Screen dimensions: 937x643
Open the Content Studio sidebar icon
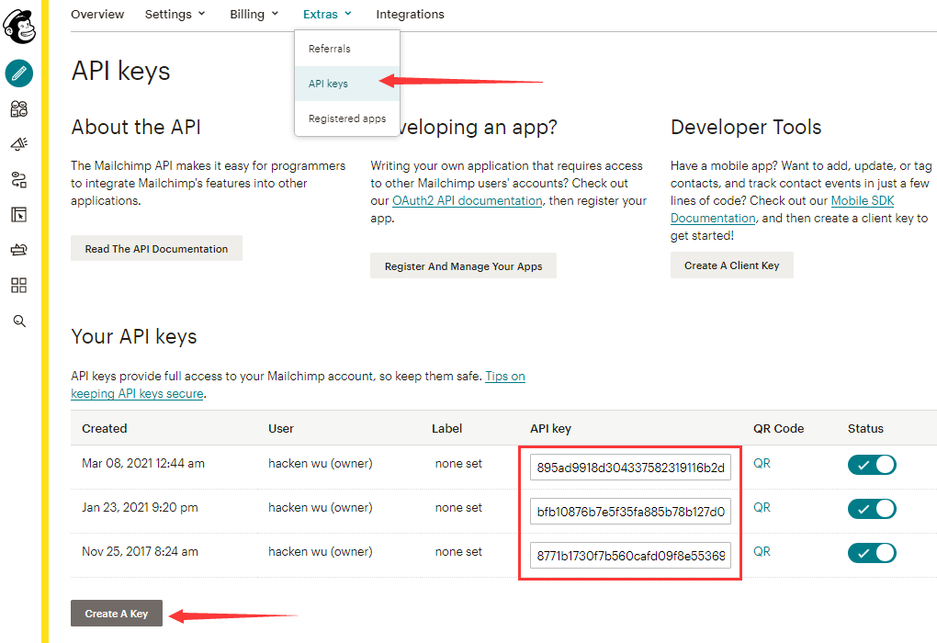[x=19, y=250]
